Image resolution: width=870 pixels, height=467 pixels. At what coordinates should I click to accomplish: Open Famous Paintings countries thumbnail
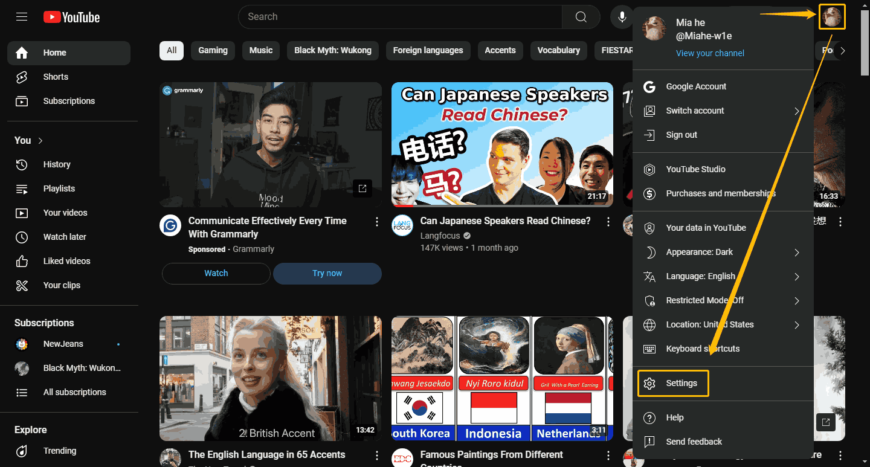(x=502, y=378)
